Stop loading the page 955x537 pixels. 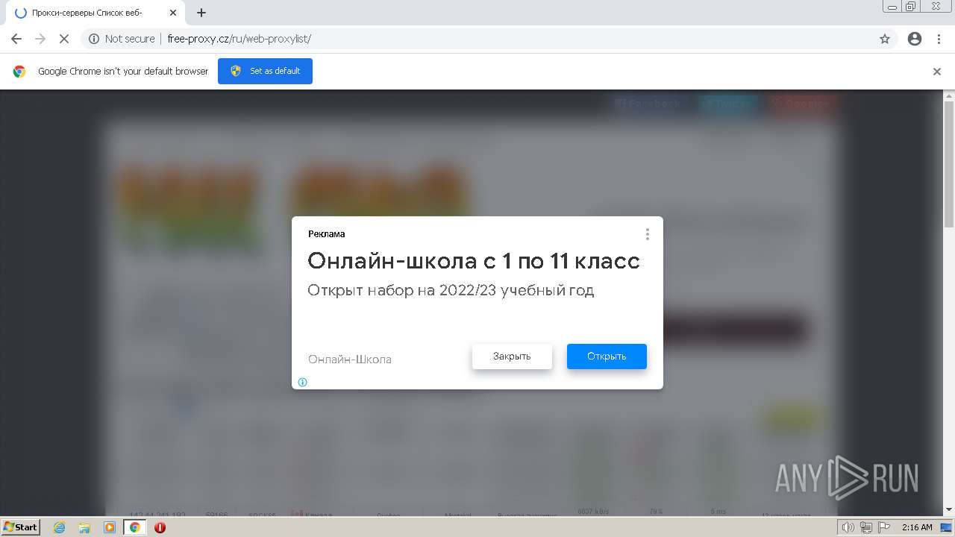coord(64,39)
